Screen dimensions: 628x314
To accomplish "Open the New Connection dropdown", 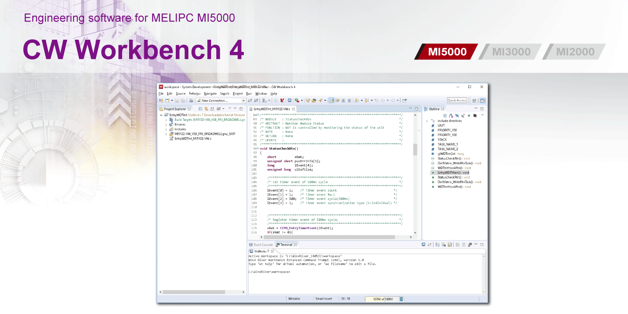I will point(243,100).
